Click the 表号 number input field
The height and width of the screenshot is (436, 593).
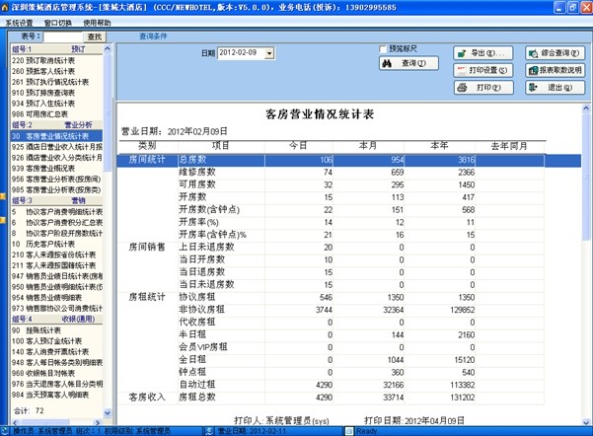(x=63, y=36)
